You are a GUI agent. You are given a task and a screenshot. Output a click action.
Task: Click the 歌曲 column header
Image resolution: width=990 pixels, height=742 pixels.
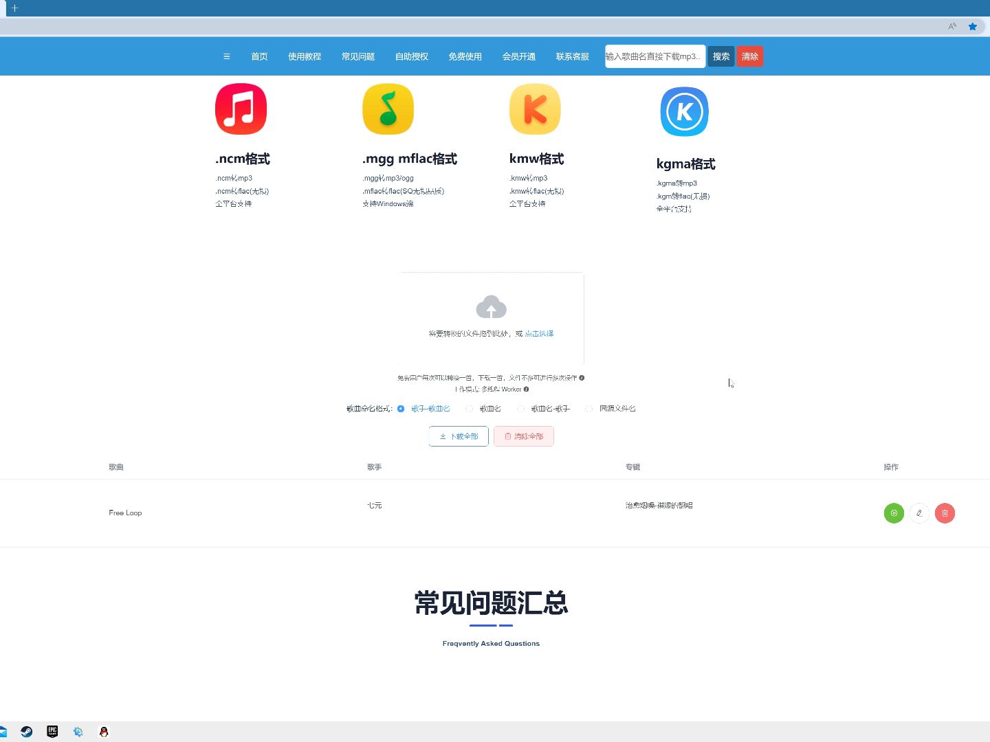[116, 467]
